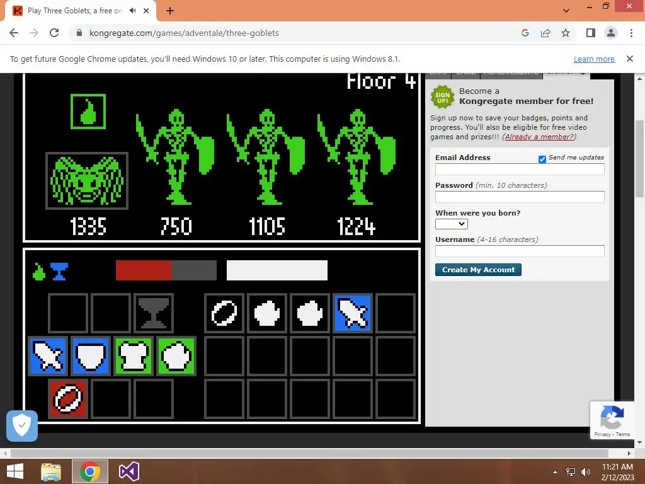Click the white energy progress bar

pyautogui.click(x=277, y=270)
